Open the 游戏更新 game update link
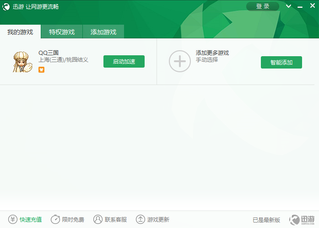 pyautogui.click(x=158, y=219)
